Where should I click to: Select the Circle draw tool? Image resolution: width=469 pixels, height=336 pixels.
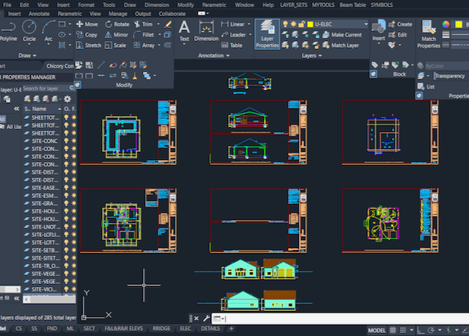pos(29,29)
